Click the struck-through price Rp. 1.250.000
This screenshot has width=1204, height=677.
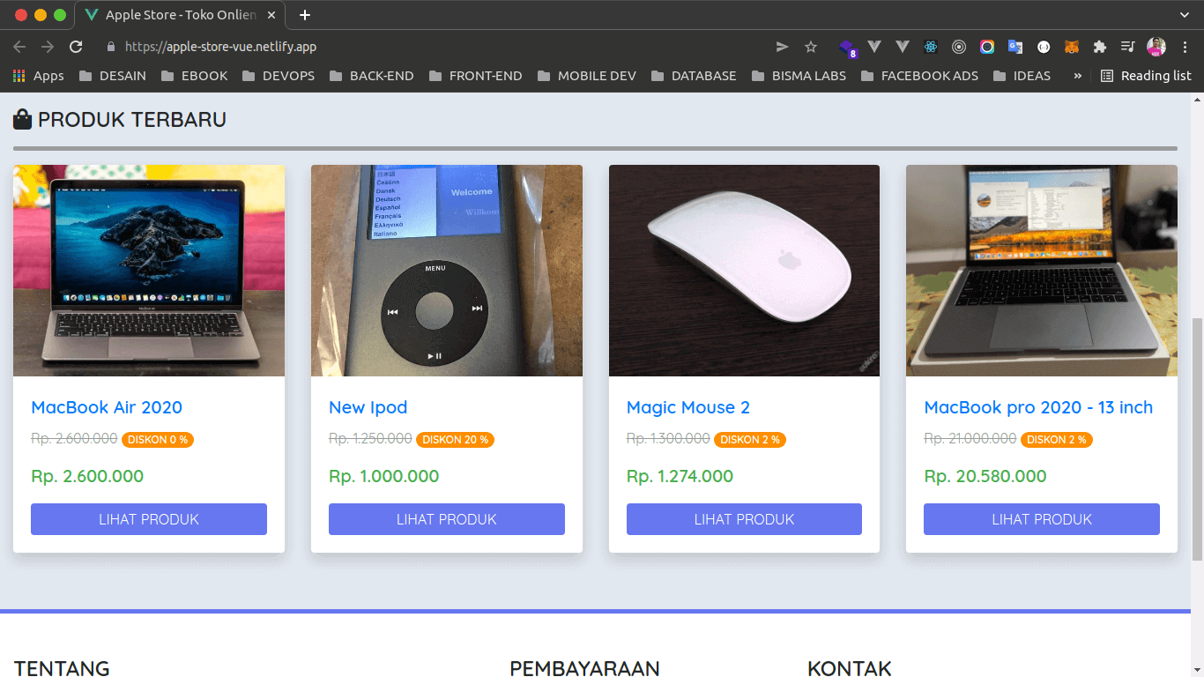coord(370,438)
